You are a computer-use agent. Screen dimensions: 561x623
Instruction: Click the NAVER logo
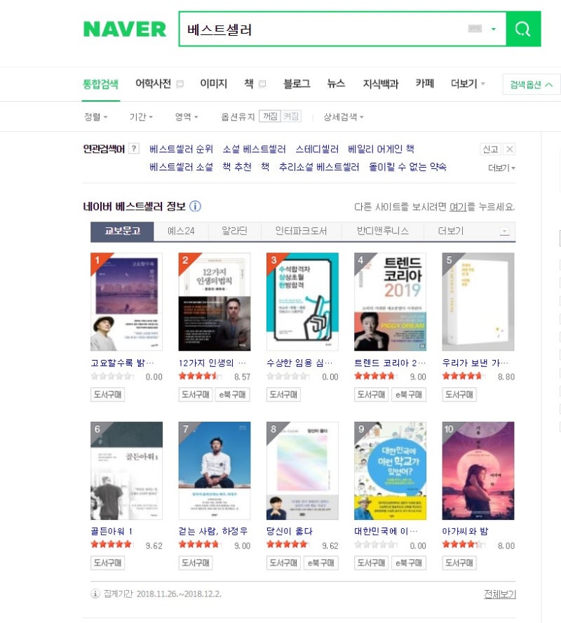coord(125,29)
